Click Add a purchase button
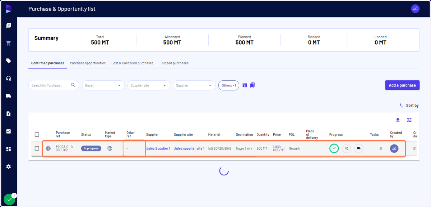 coord(402,85)
